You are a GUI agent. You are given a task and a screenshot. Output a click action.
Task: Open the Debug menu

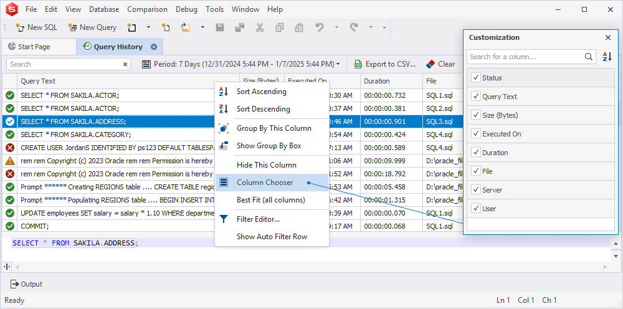(187, 9)
